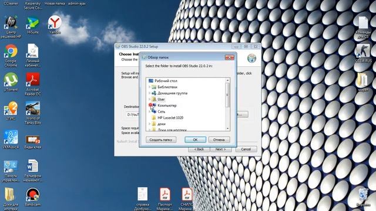376x211 pixels.
Task: Click the folder tree scrollbar down arrow
Action: pyautogui.click(x=227, y=128)
